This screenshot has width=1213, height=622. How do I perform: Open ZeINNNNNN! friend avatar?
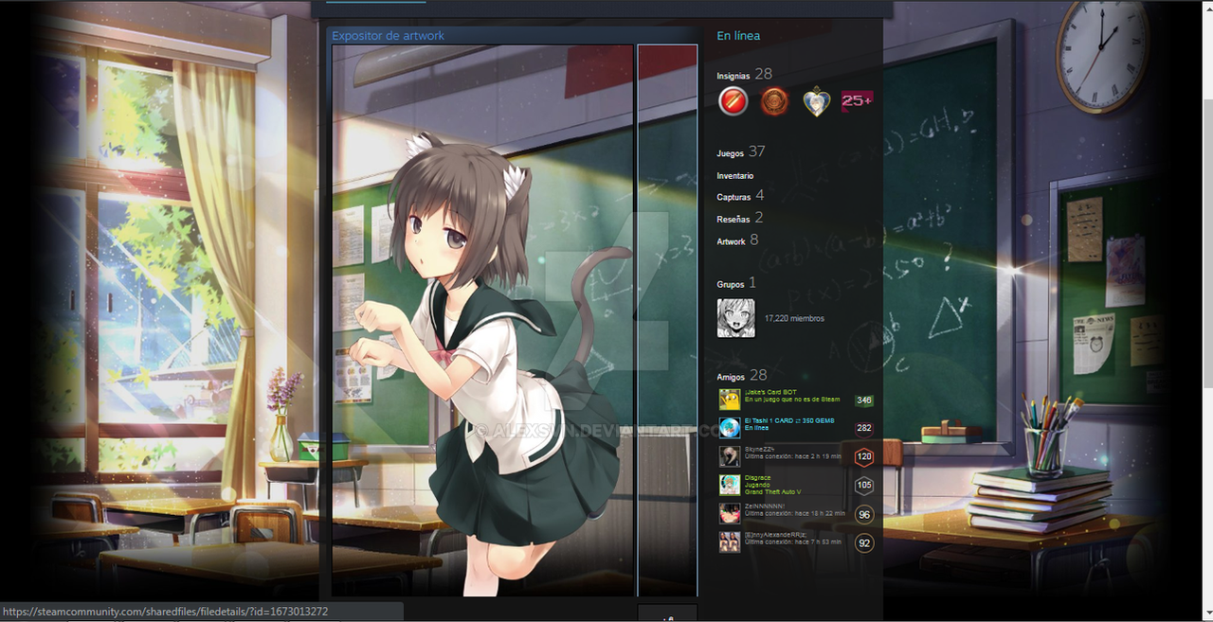pos(729,514)
